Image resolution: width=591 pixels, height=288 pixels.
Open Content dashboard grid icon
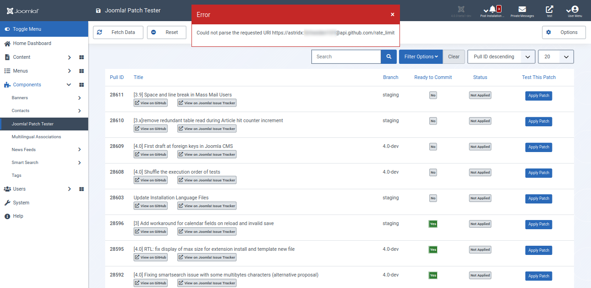[x=82, y=57]
